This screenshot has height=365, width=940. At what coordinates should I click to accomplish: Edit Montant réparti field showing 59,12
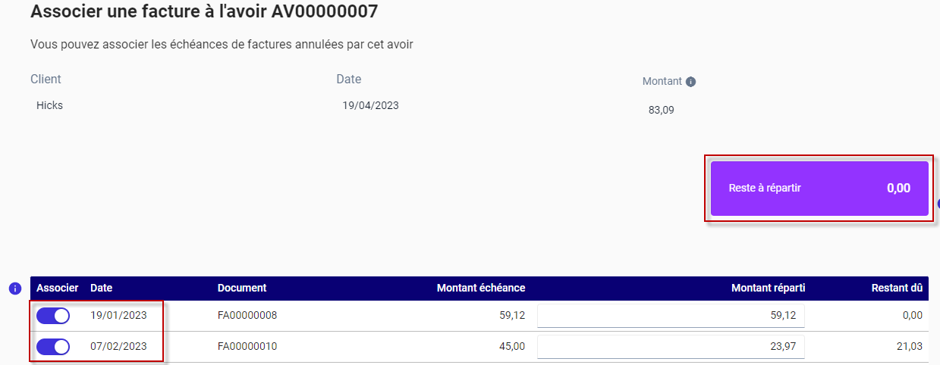(671, 316)
